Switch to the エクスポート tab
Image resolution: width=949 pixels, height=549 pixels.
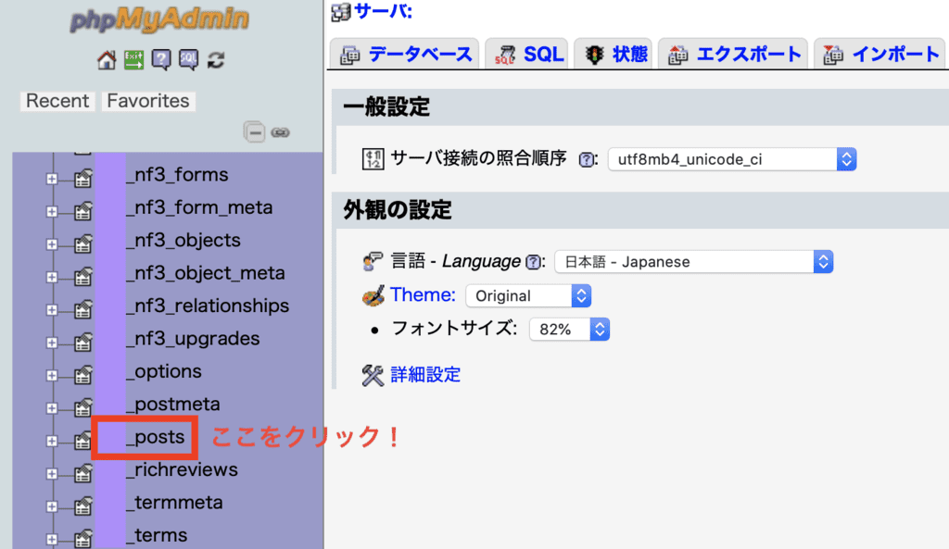[x=735, y=54]
